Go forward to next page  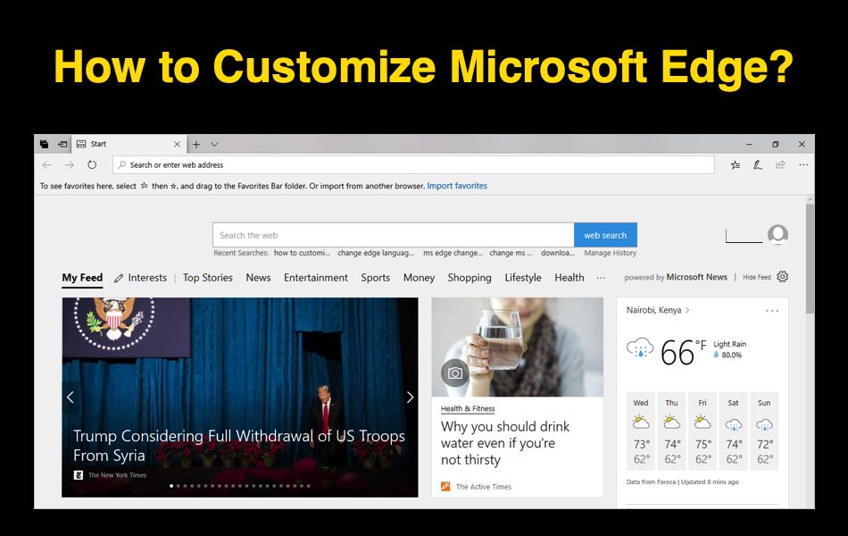tap(70, 165)
